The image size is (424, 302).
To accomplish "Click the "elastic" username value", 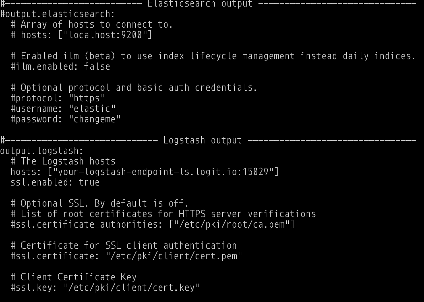I will point(92,109).
